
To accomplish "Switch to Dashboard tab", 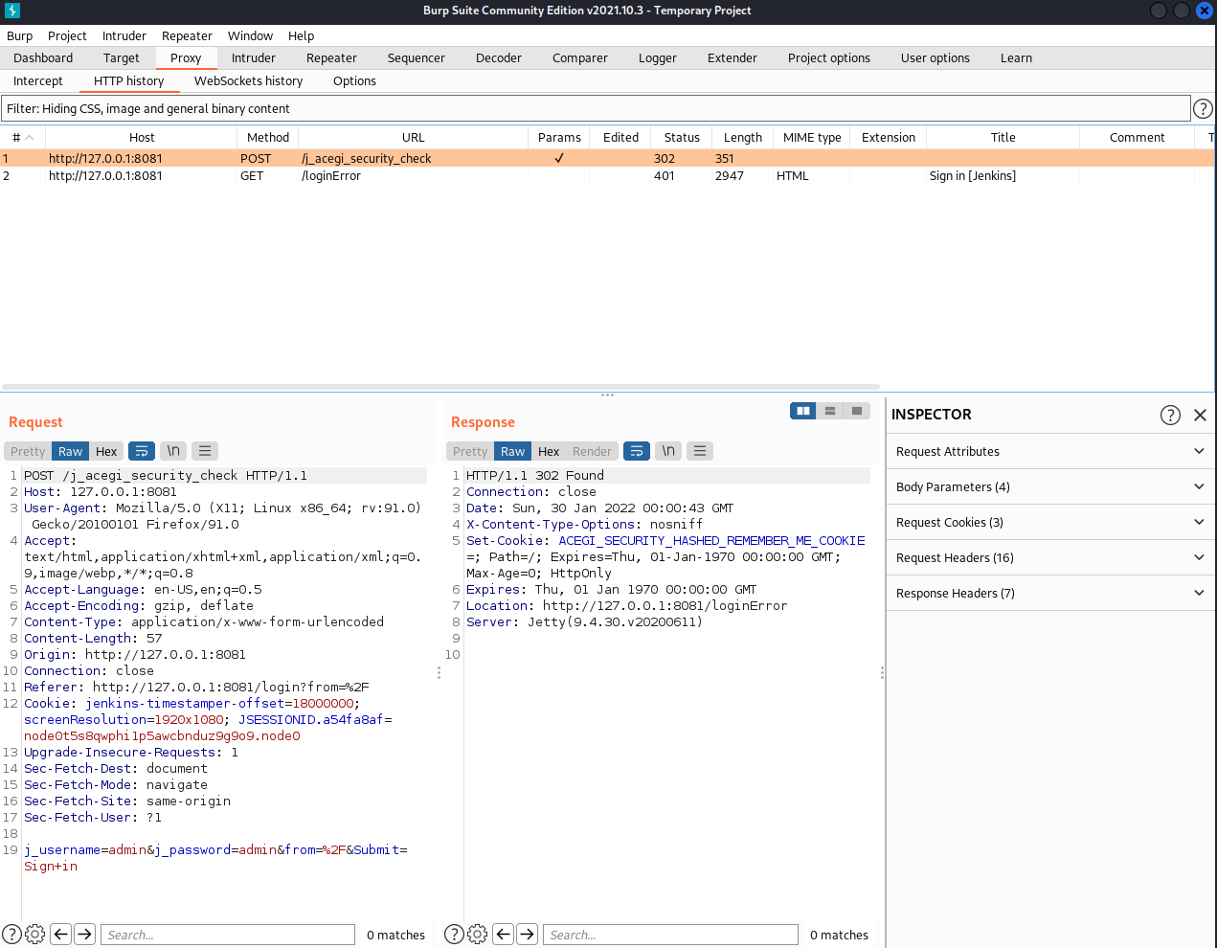I will coord(43,58).
